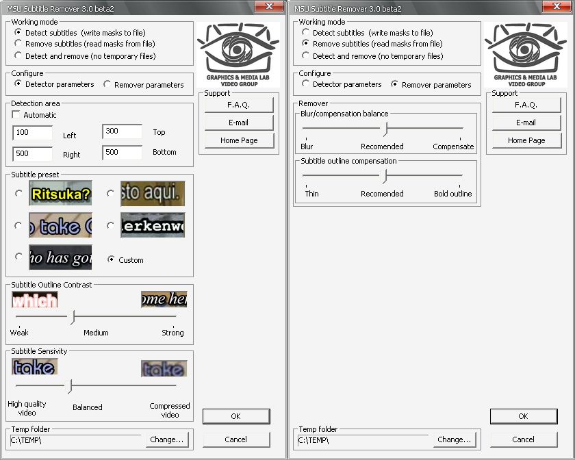
Task: Click Cancel in the right window
Action: (523, 439)
